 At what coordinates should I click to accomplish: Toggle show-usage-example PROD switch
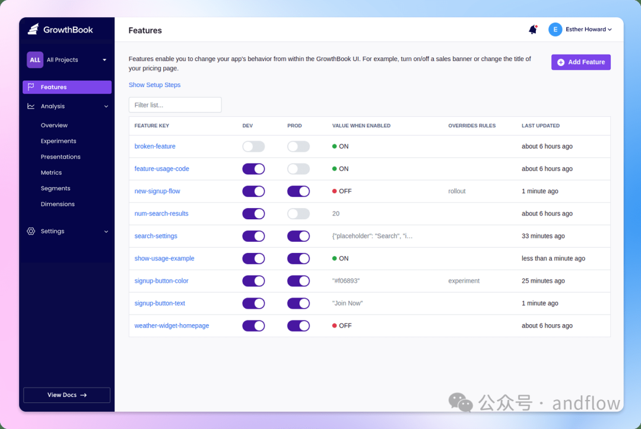pos(299,259)
